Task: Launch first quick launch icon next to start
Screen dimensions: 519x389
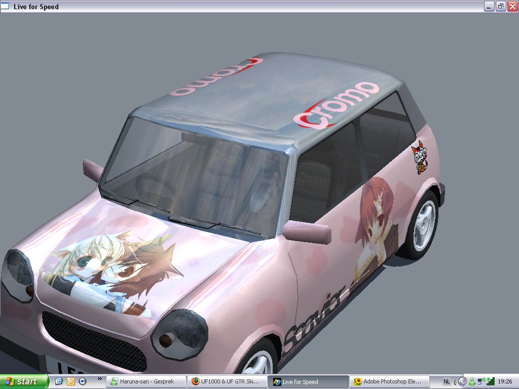Action: [x=59, y=381]
